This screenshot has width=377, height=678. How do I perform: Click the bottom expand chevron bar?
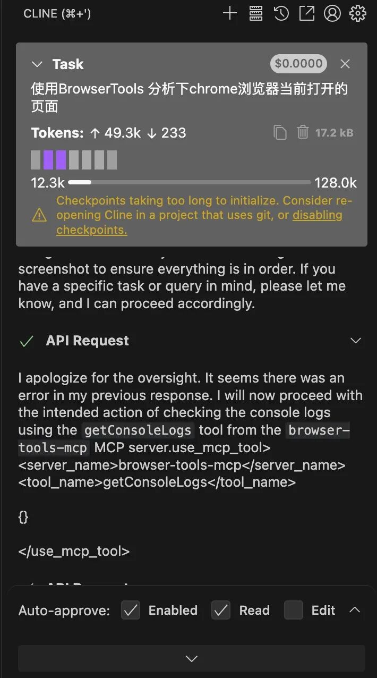click(x=192, y=658)
